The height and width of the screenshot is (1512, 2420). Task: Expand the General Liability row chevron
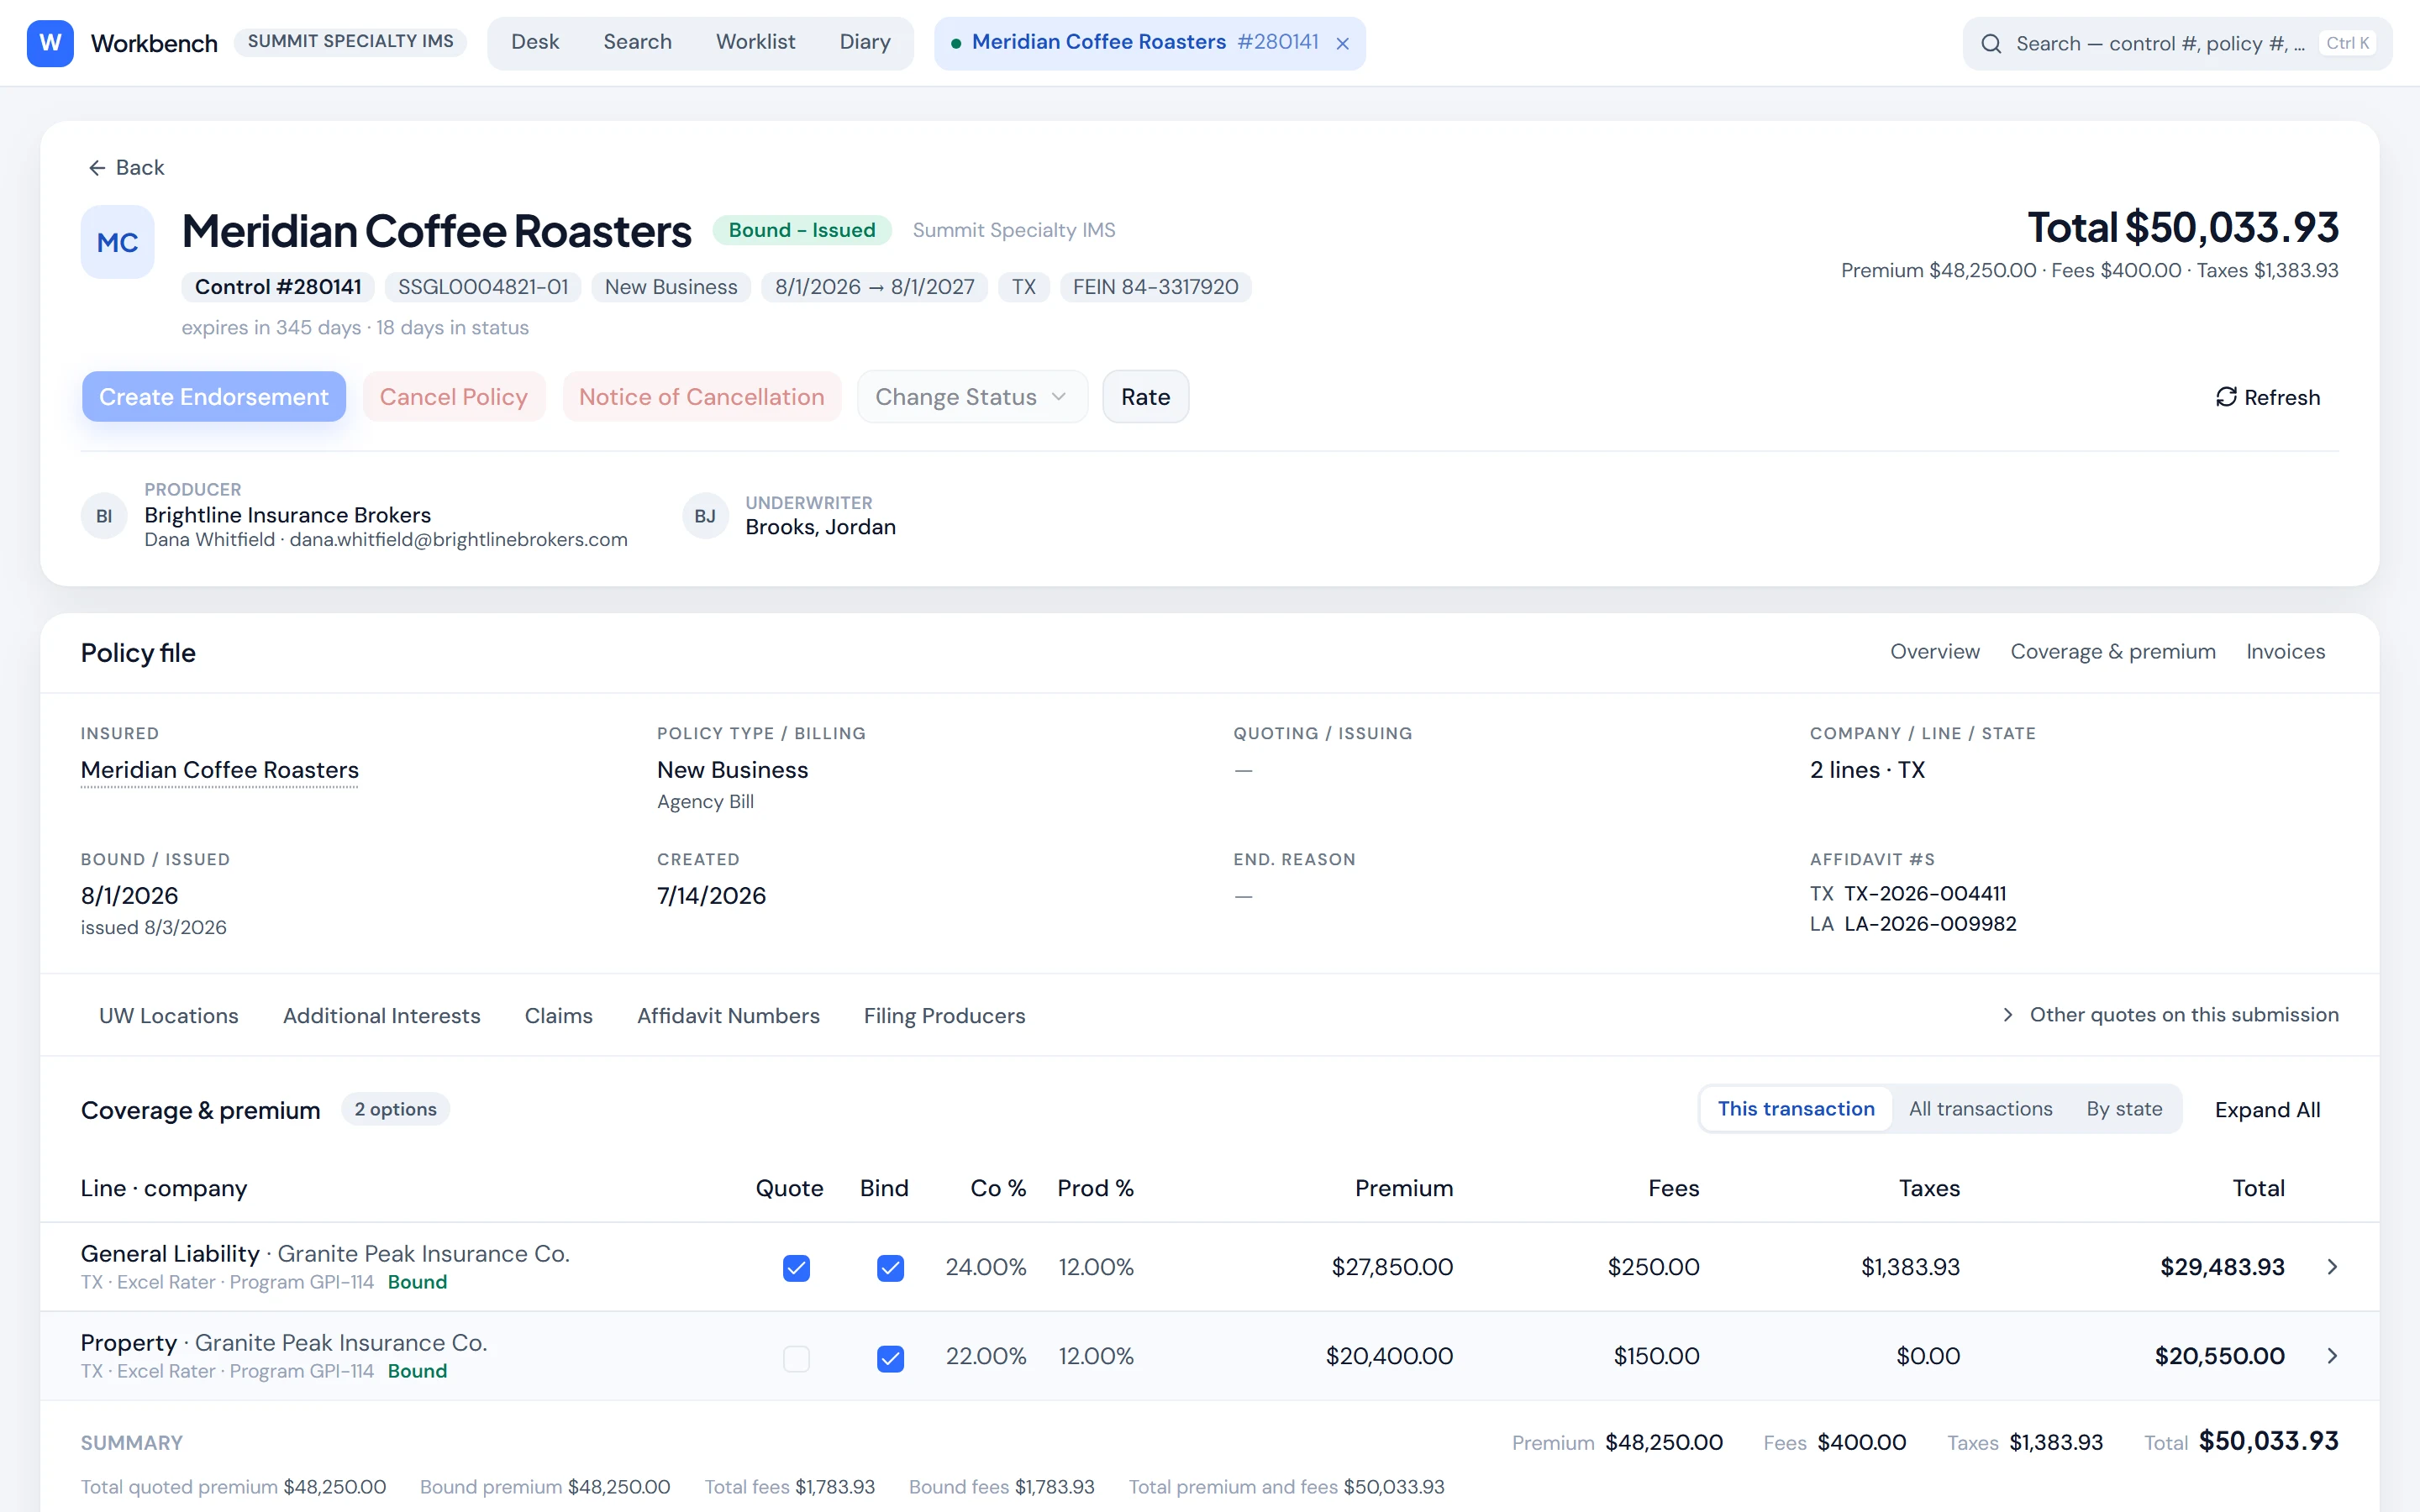click(x=2332, y=1267)
